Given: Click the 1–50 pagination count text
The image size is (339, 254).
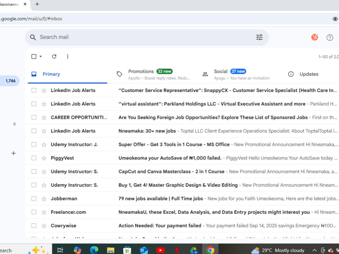Looking at the screenshot, I should pos(328,57).
